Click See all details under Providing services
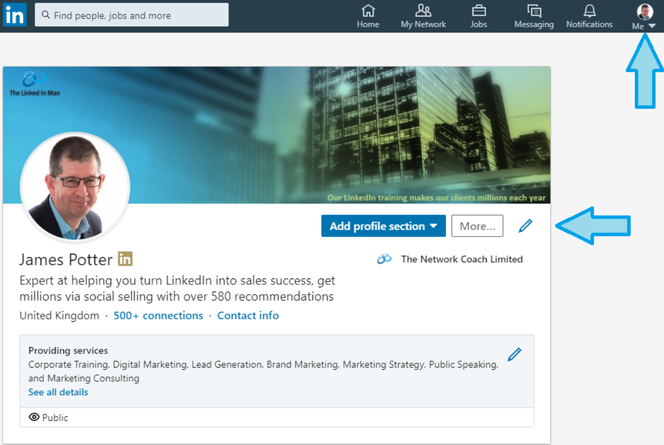The width and height of the screenshot is (664, 445). coord(58,392)
